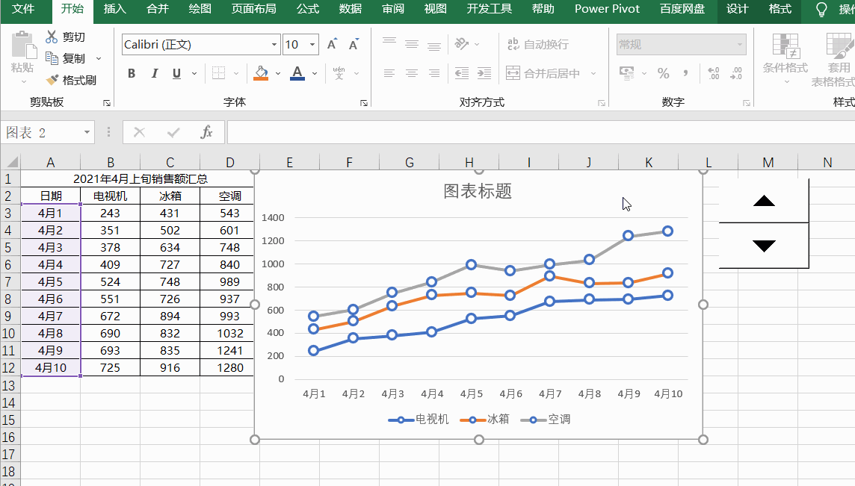Open the number format dropdown (常规)
The width and height of the screenshot is (855, 486).
(740, 45)
